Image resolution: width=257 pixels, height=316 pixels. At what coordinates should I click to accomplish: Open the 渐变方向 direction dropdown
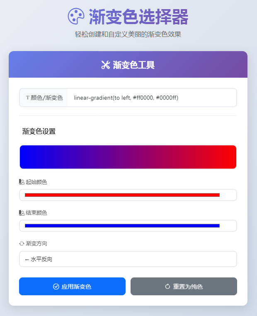pos(128,259)
